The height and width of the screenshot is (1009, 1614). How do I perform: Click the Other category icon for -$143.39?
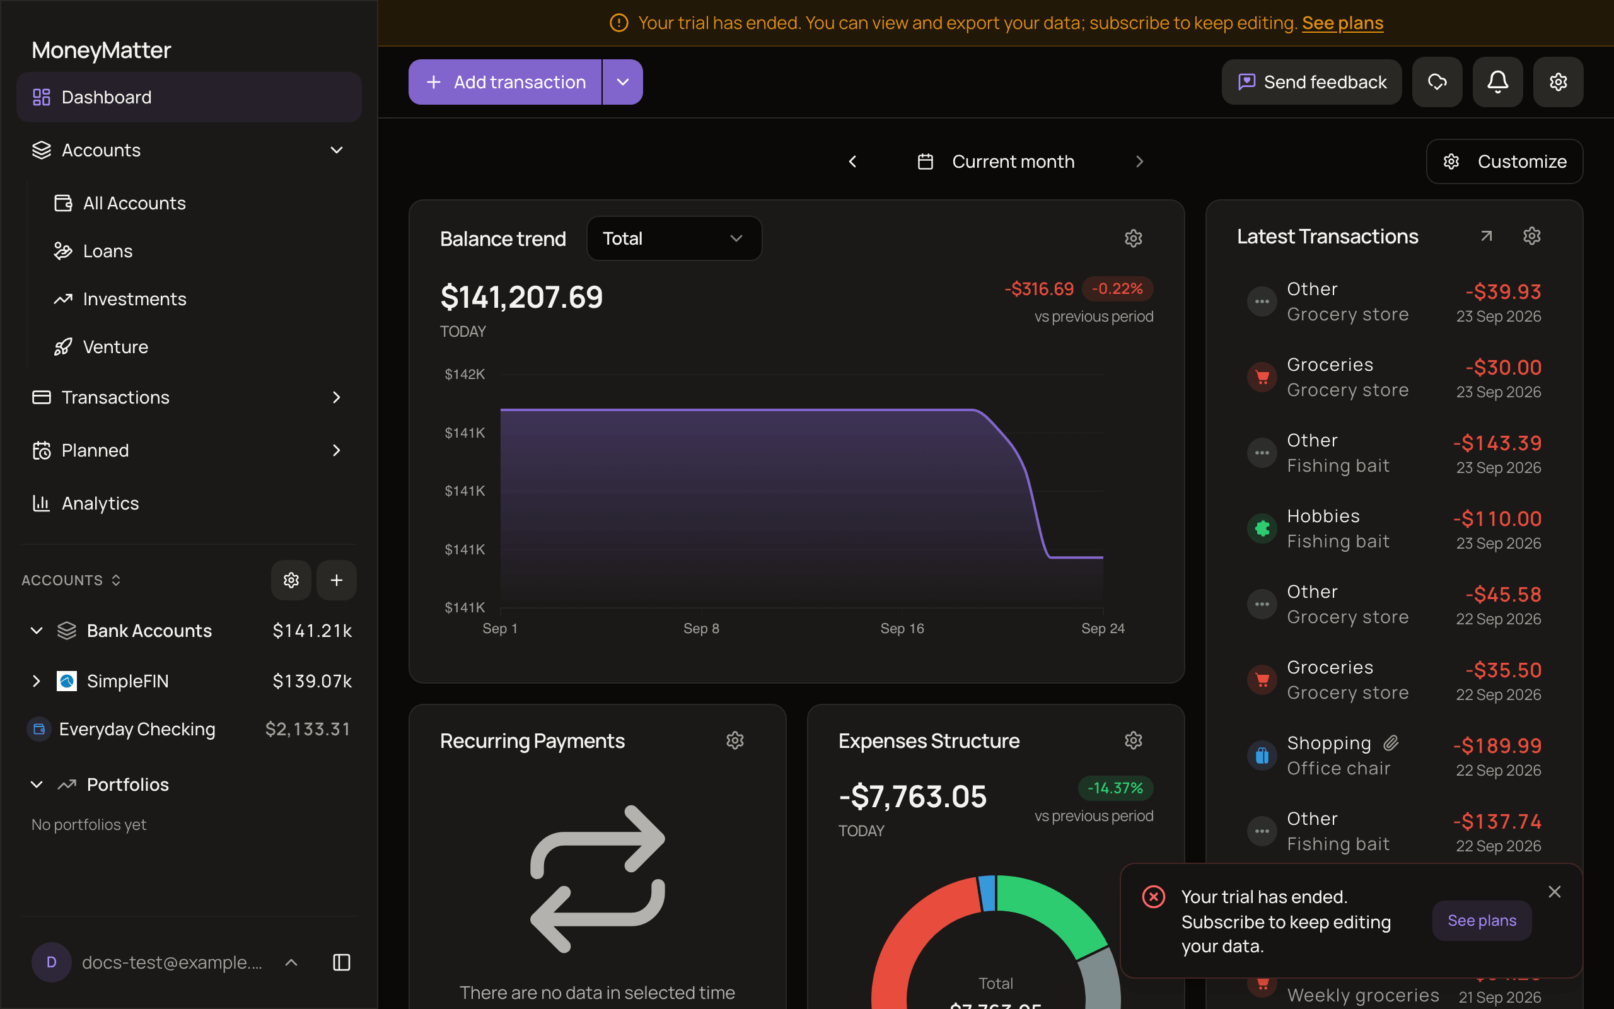(x=1262, y=453)
